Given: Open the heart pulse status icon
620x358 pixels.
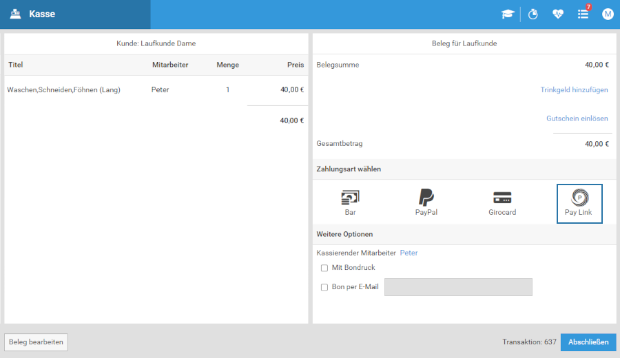Looking at the screenshot, I should coord(558,14).
